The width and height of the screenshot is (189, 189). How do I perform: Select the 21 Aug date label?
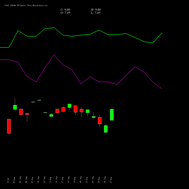coord(87,180)
